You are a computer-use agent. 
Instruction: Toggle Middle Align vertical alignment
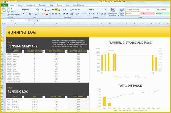[56, 10]
